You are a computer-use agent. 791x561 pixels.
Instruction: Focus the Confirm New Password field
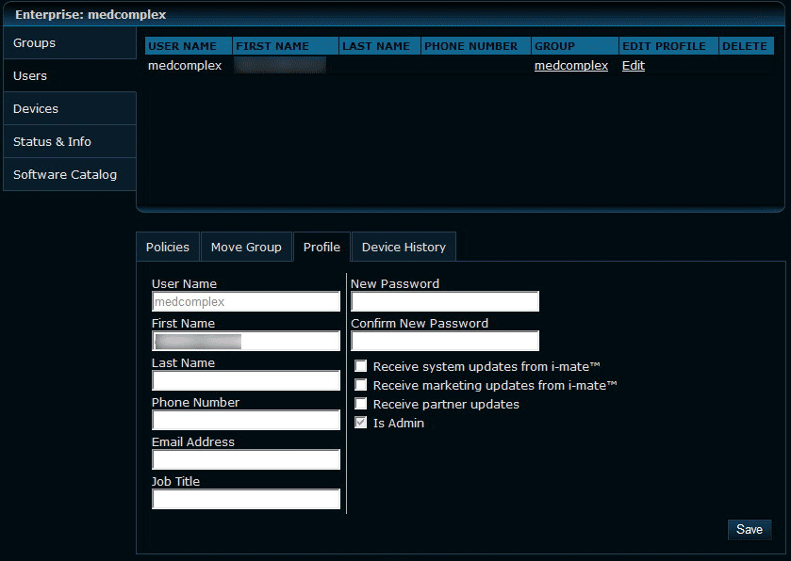[445, 341]
